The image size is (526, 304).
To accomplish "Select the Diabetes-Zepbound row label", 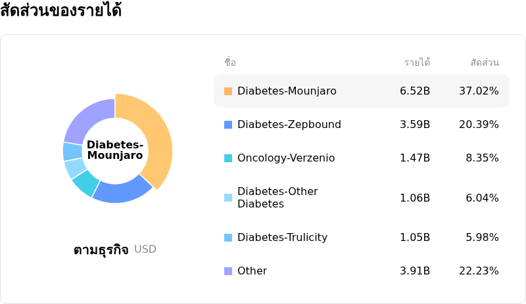I will [x=289, y=125].
